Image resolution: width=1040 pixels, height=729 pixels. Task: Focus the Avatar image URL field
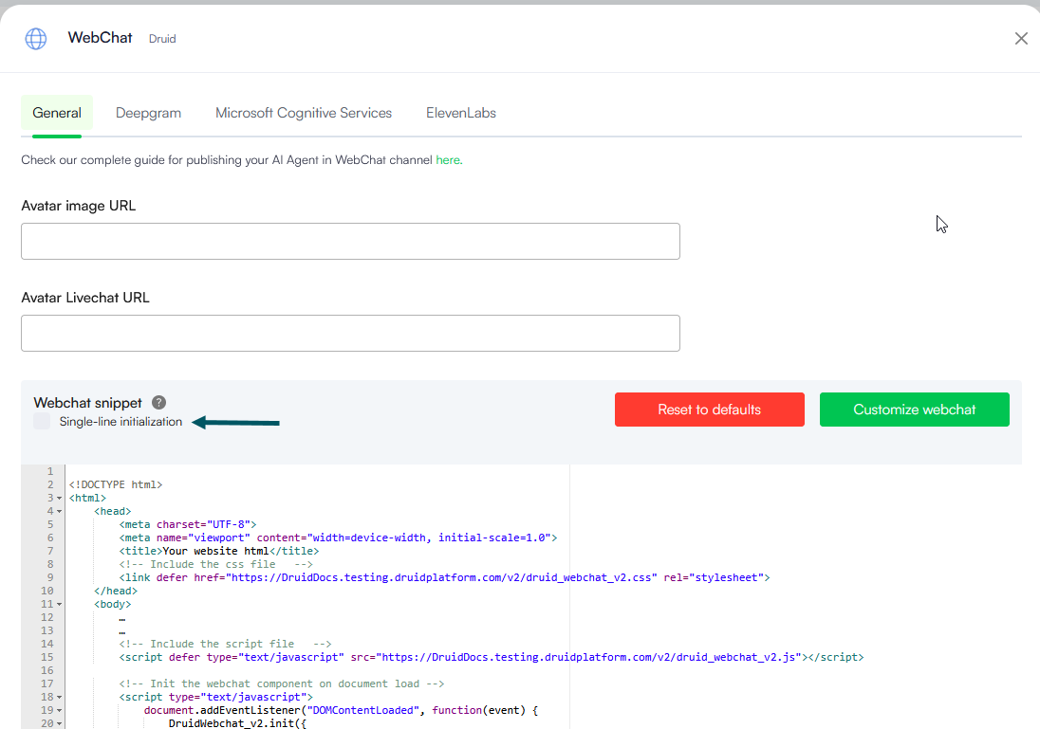pos(350,242)
